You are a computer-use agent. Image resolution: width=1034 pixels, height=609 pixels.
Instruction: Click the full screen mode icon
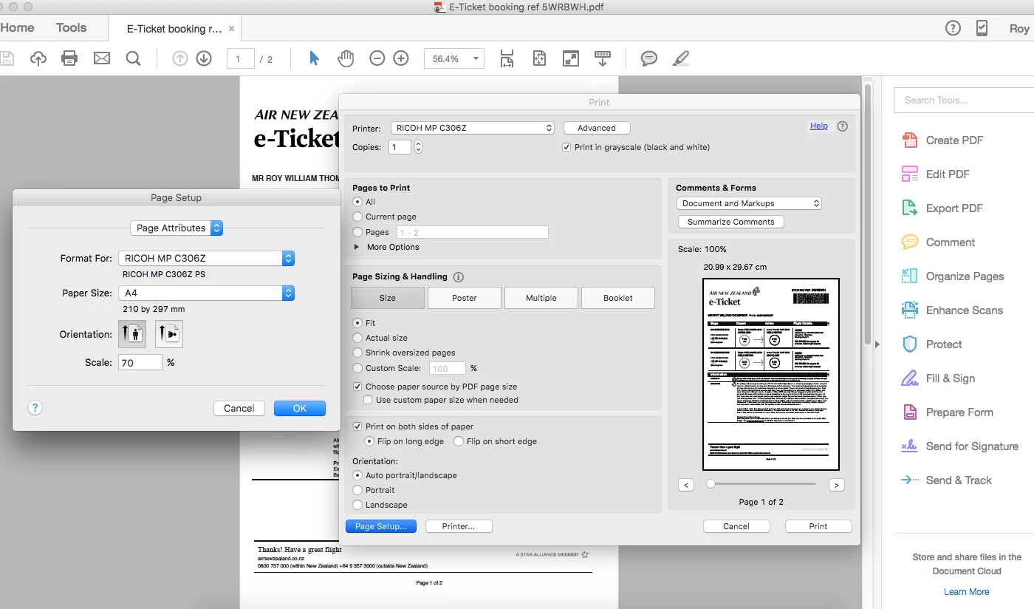click(570, 58)
